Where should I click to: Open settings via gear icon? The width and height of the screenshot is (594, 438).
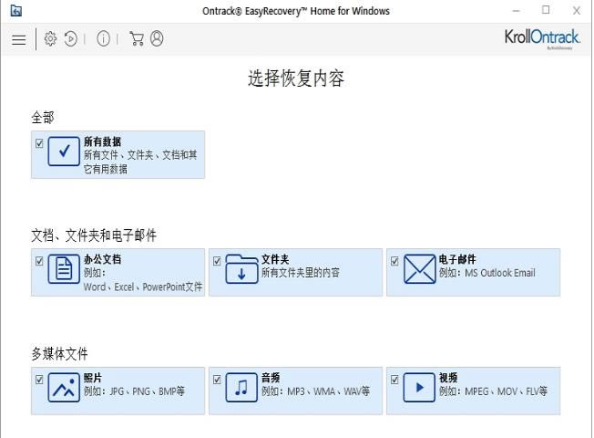[50, 38]
